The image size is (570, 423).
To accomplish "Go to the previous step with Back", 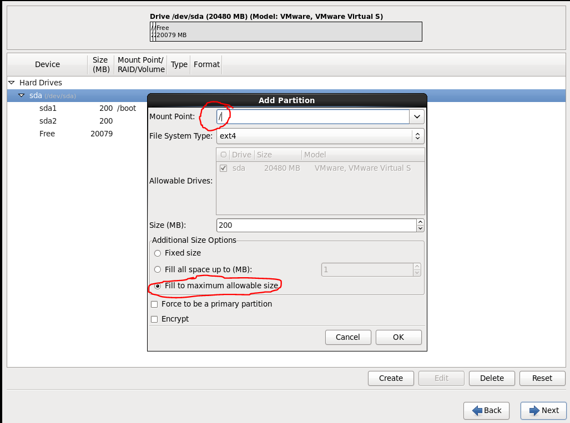I will (x=486, y=411).
